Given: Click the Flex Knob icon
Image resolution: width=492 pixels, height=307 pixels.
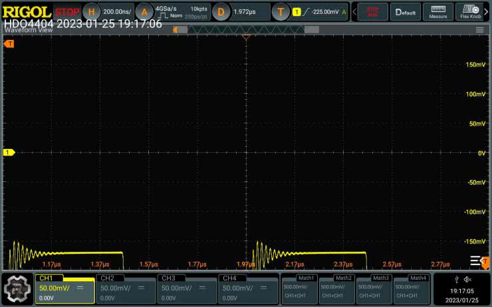Looking at the screenshot, I should (x=471, y=12).
